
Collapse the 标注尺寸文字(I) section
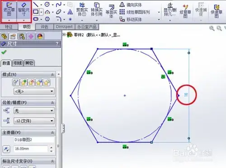pos(52,161)
